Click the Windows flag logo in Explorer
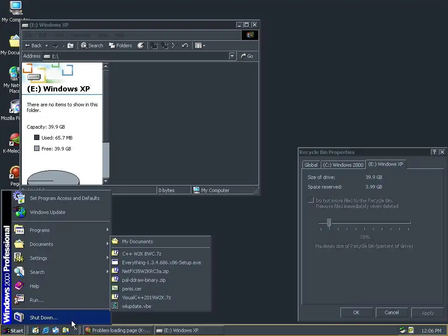 coord(250,35)
